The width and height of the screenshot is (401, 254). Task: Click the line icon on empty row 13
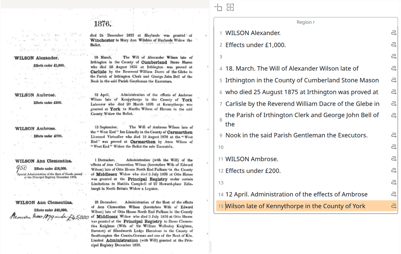394,183
